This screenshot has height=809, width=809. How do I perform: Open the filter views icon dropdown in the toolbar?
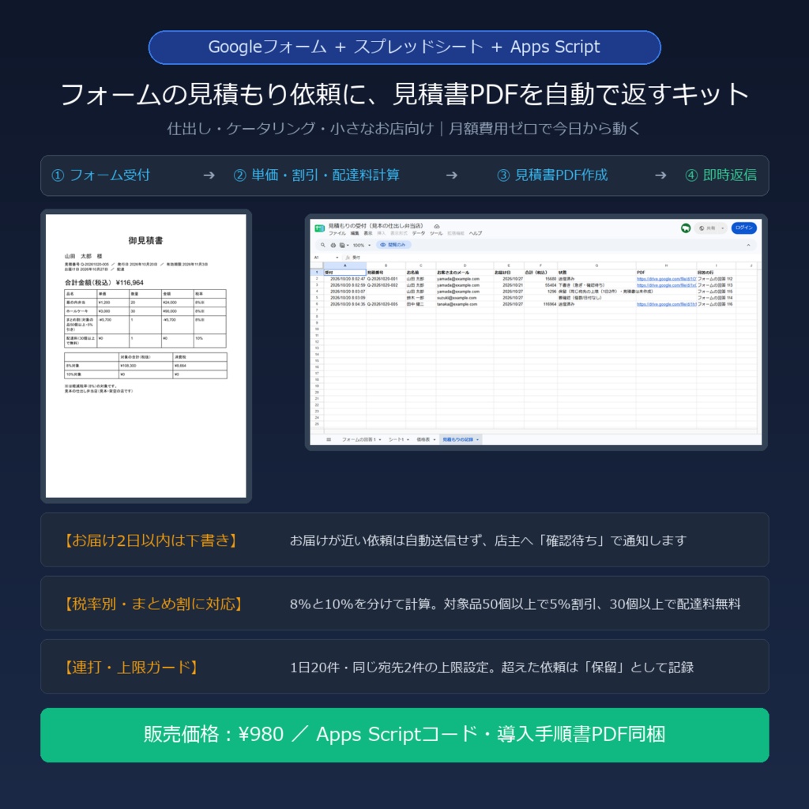point(344,245)
